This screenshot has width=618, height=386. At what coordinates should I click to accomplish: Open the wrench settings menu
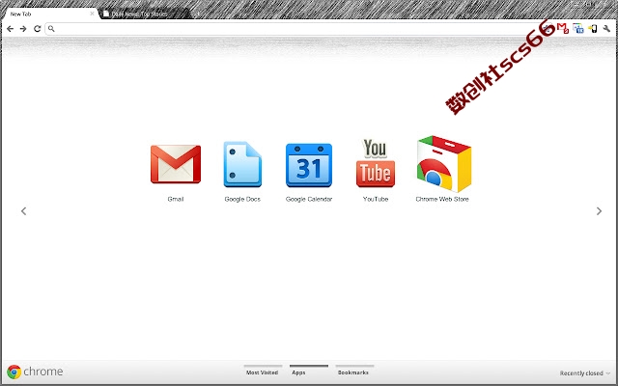[606, 28]
